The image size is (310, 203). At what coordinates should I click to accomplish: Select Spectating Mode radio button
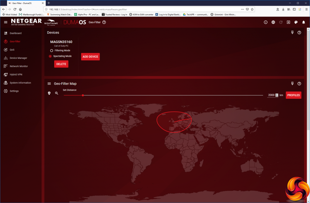pyautogui.click(x=50, y=56)
